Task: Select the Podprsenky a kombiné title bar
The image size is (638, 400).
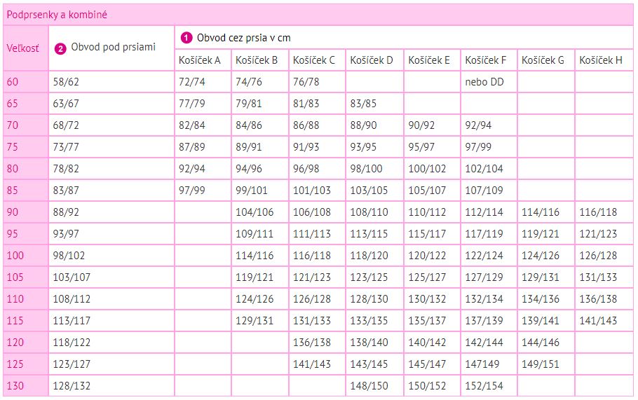Action: (x=318, y=15)
